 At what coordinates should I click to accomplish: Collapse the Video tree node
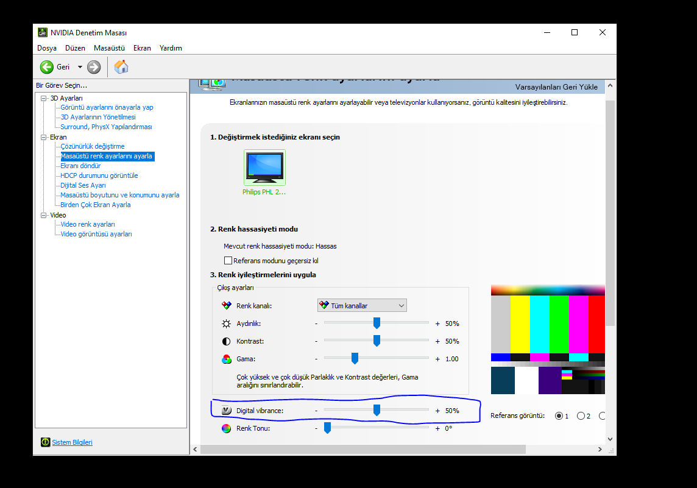click(44, 215)
